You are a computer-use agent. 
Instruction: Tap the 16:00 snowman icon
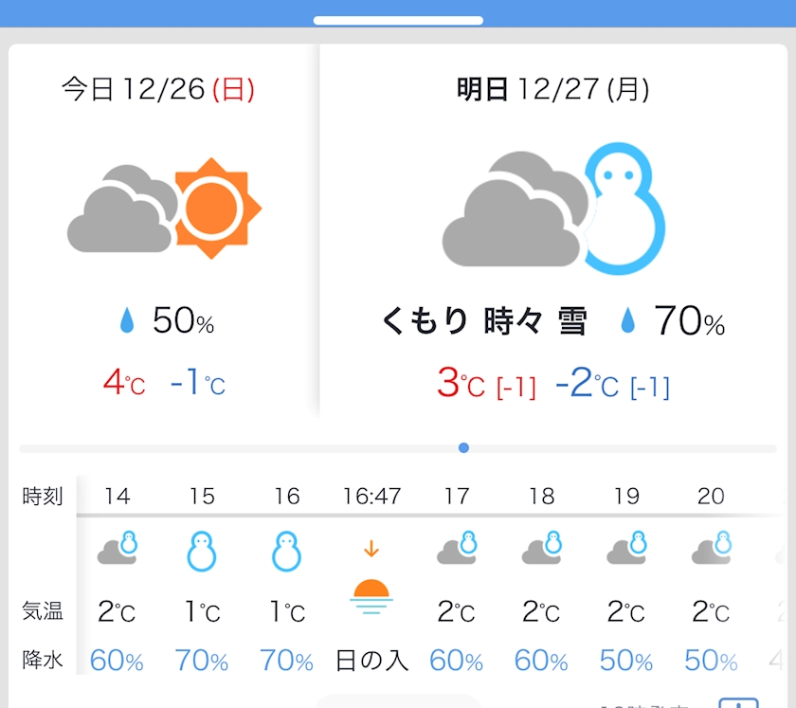pos(286,551)
